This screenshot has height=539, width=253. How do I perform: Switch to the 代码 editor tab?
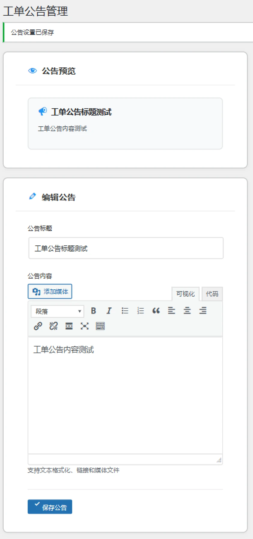212,294
